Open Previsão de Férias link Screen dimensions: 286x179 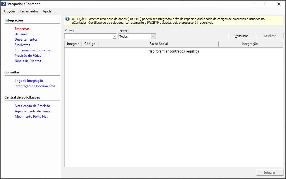(28, 56)
